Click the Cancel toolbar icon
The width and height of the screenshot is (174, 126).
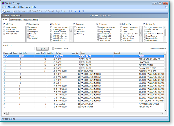[49, 11]
